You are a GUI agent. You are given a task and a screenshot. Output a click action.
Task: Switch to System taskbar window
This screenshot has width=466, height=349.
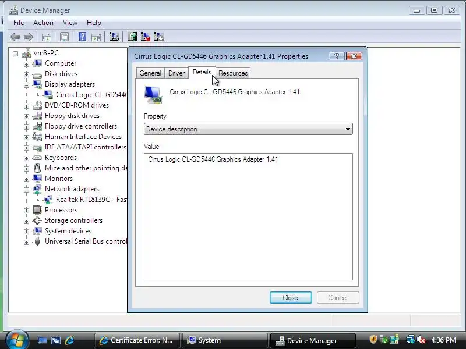(x=224, y=340)
